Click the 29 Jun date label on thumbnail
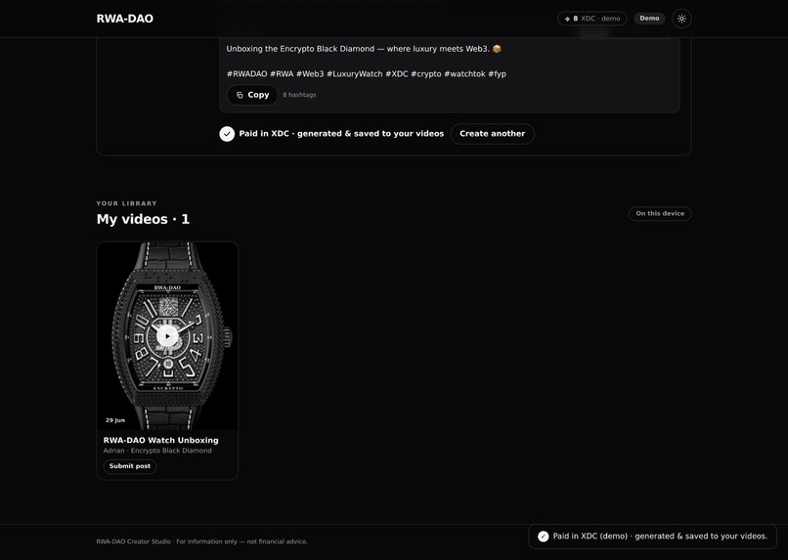 click(115, 420)
